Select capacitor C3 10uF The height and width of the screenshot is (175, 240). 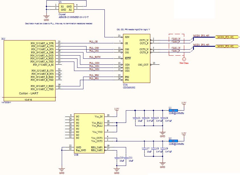click(135, 118)
